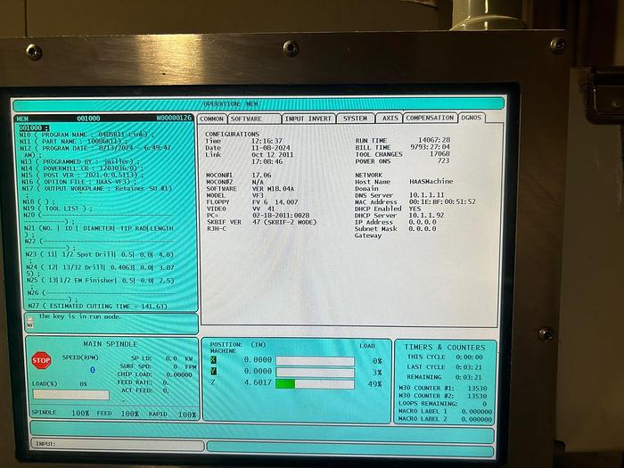Select the X axis position indicator
The image size is (624, 468).
(212, 359)
